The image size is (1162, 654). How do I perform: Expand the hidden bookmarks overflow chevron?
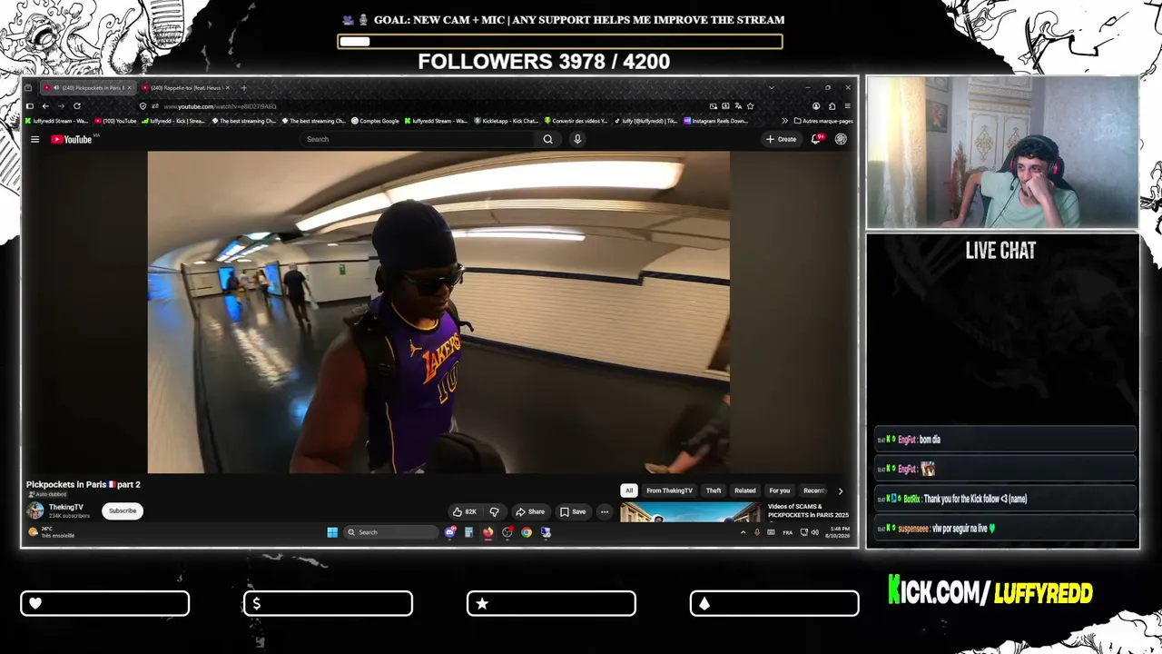pyautogui.click(x=784, y=121)
